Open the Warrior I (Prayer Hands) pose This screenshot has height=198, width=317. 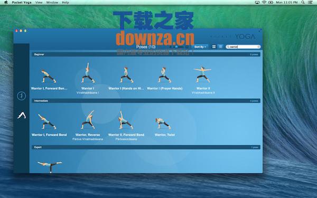[x=164, y=79]
